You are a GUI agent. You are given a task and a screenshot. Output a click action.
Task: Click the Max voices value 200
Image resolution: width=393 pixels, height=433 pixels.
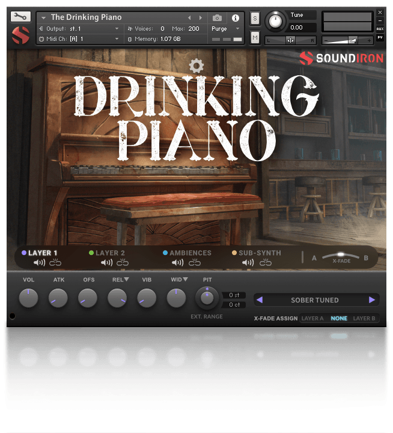[x=193, y=28]
